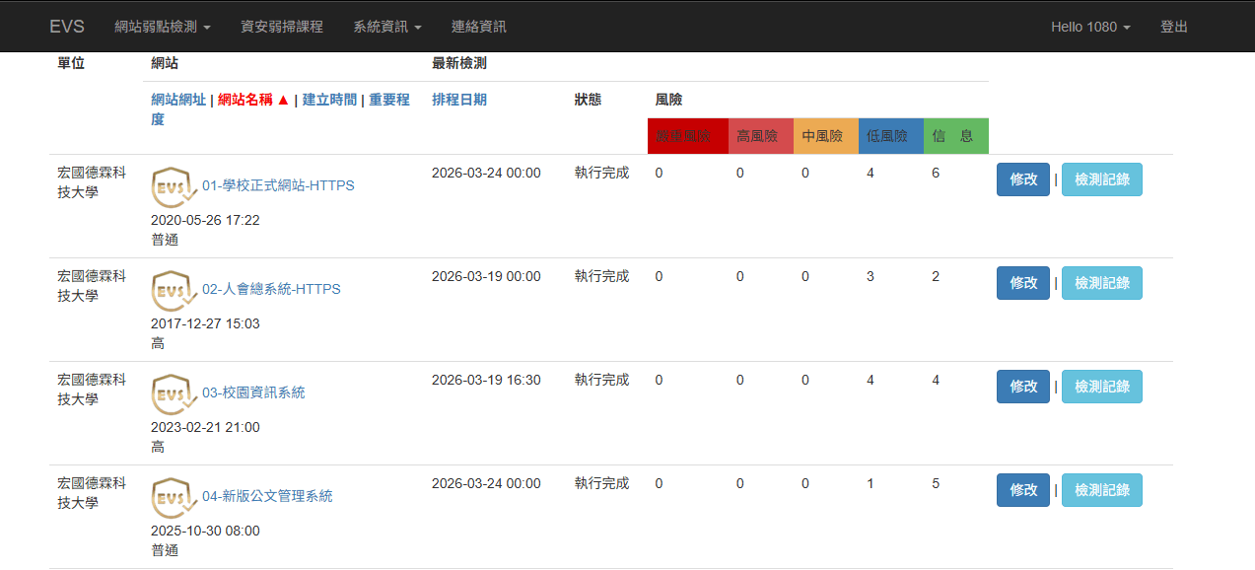Screen dimensions: 1255x570
Task: Click the EVS shield icon for 01-學校正式網站-HTTPS
Action: tap(174, 186)
